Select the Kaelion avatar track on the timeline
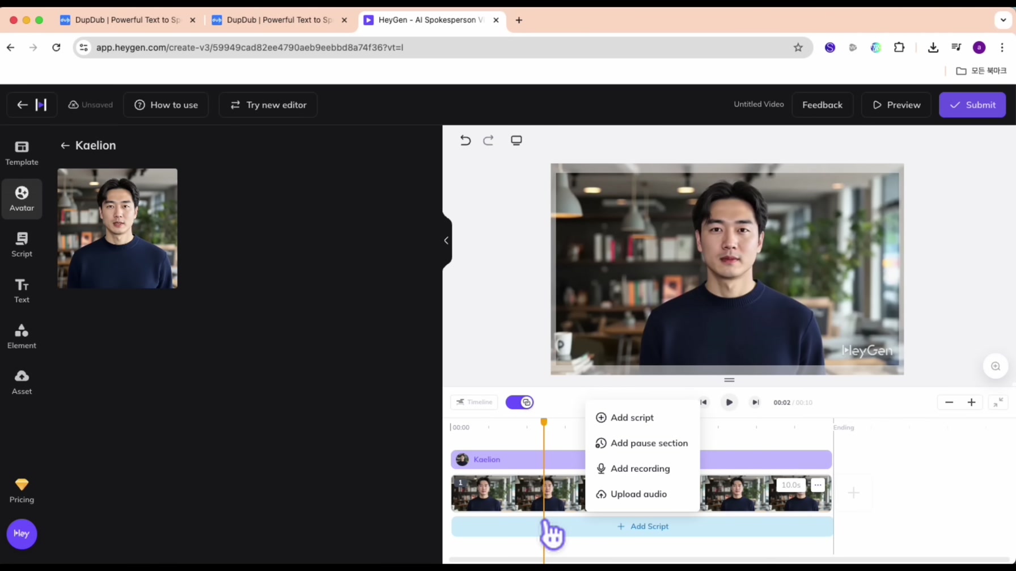Image resolution: width=1016 pixels, height=571 pixels. (641, 460)
